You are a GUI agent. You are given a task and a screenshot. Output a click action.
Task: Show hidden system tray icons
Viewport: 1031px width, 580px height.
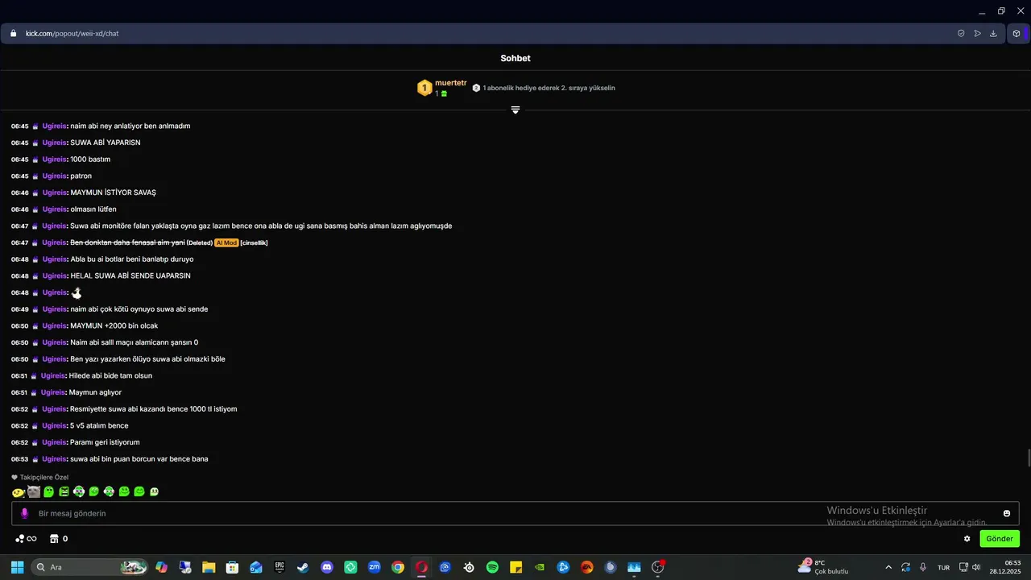click(888, 567)
